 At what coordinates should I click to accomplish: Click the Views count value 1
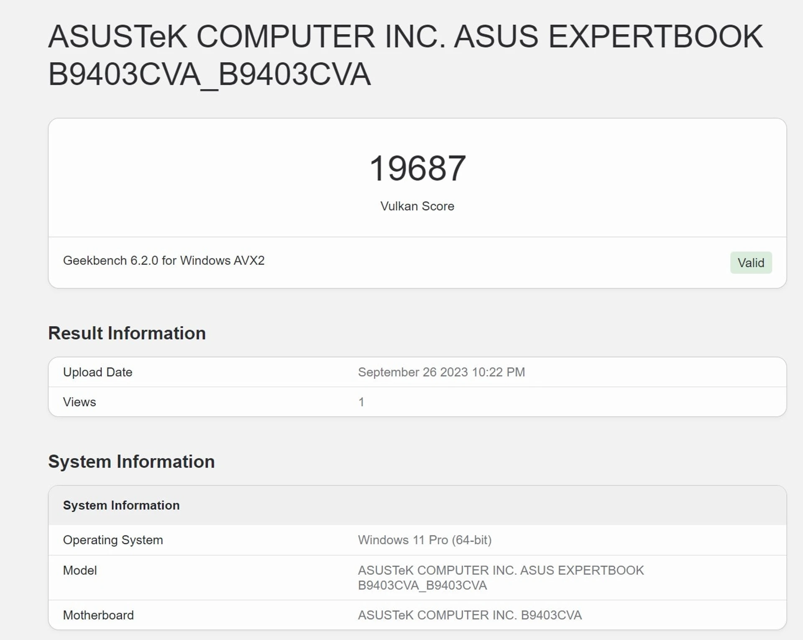pos(361,402)
